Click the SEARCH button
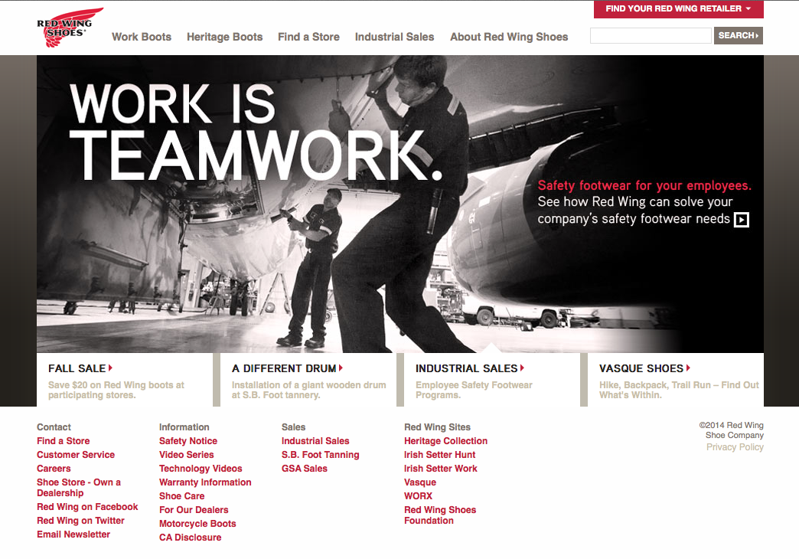 739,36
